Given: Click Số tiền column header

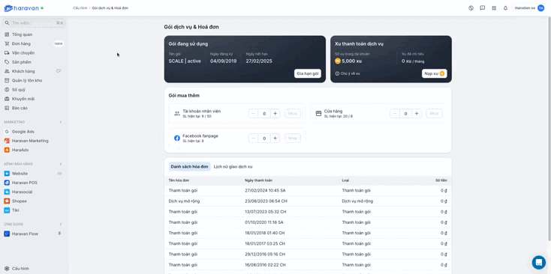Looking at the screenshot, I should pos(441,180).
